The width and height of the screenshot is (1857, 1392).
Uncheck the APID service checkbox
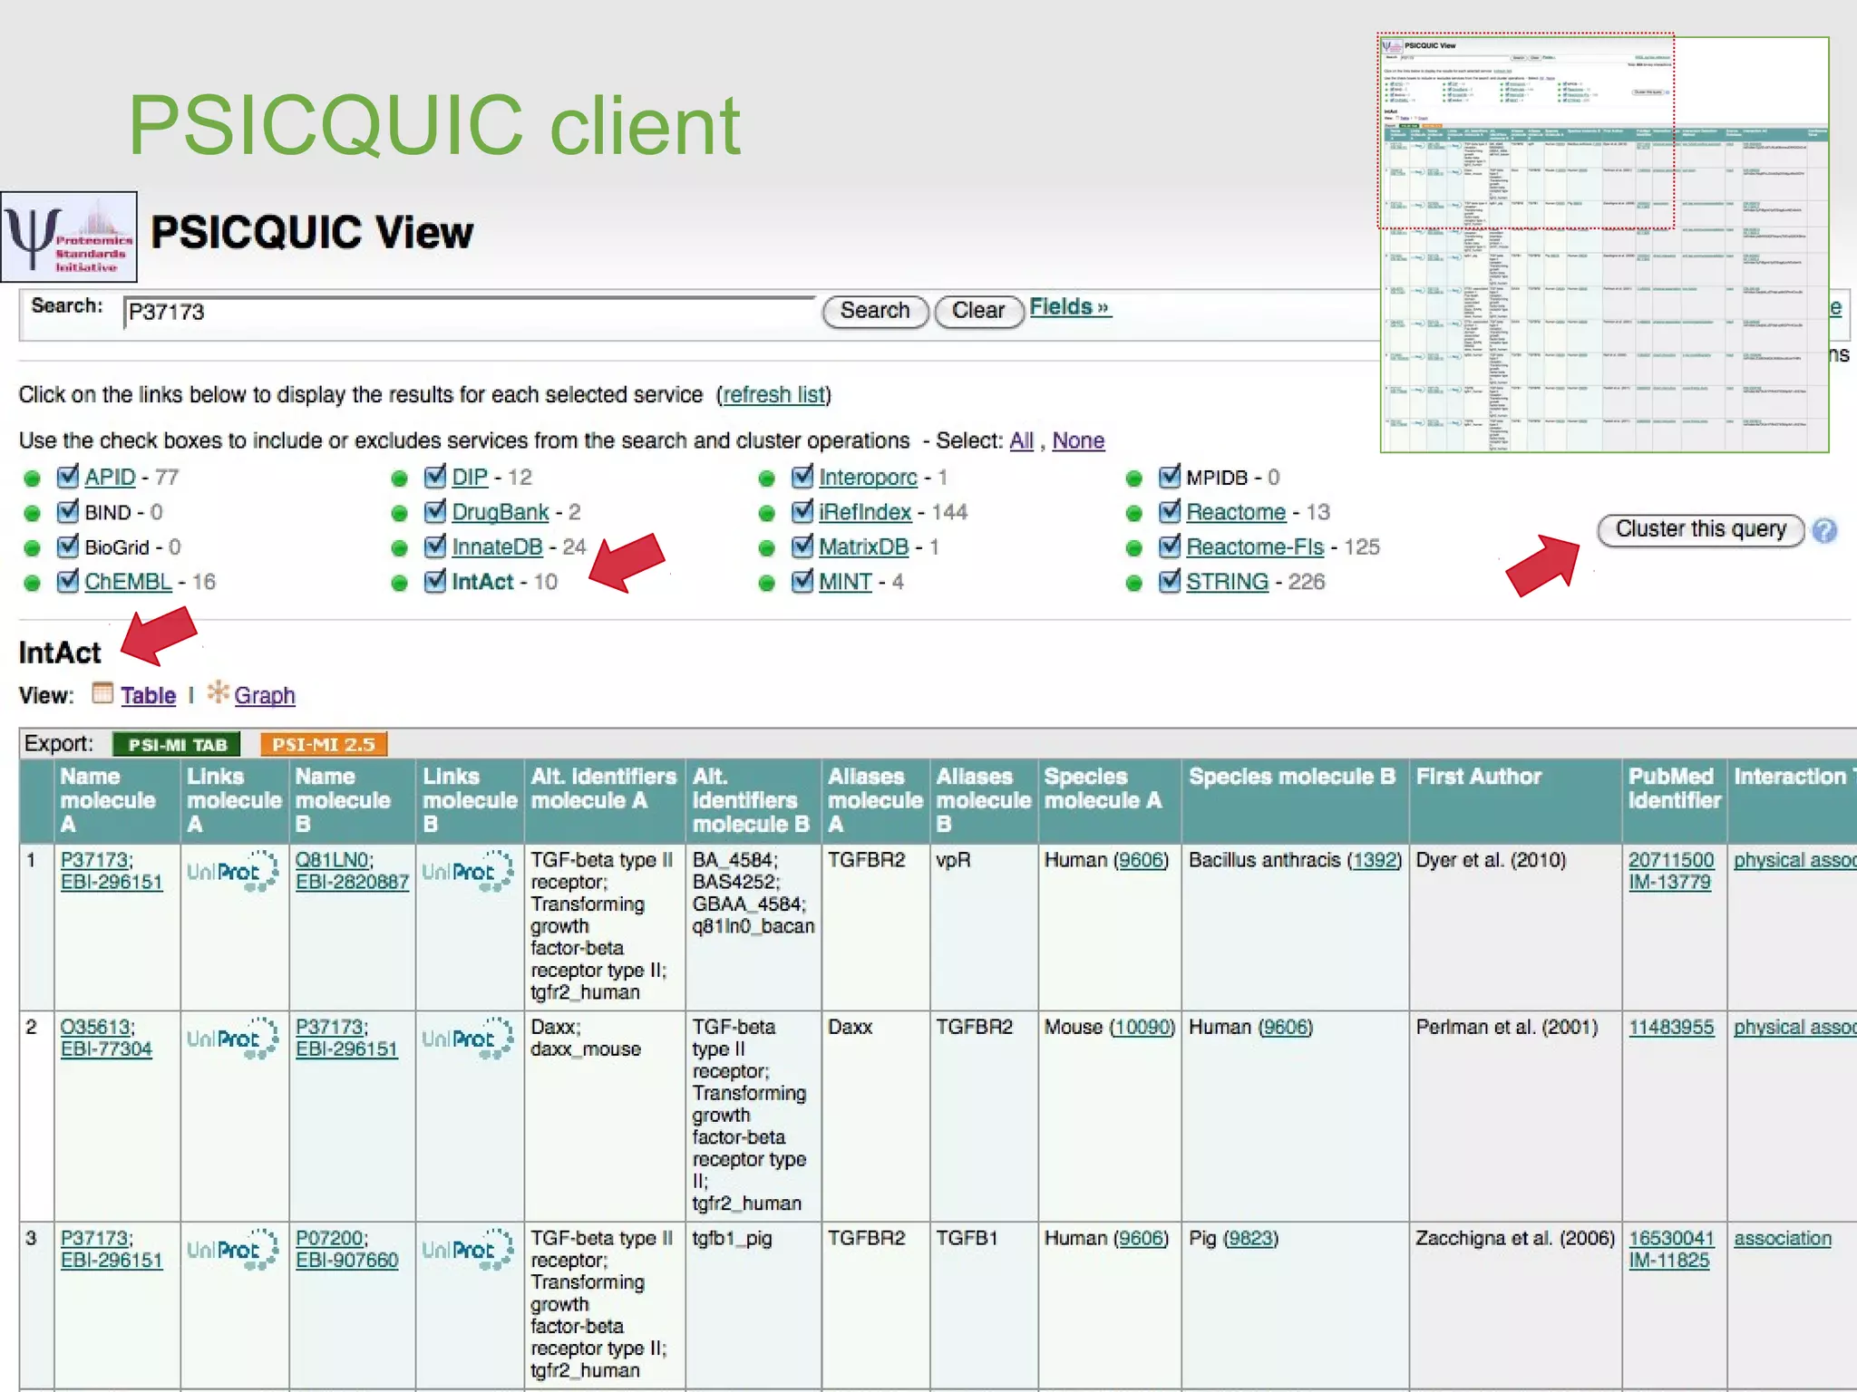[68, 476]
